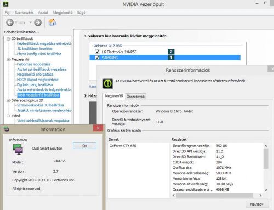The height and width of the screenshot is (210, 274).
Task: Open Megjelenítő elforgatása
Action: [35, 75]
